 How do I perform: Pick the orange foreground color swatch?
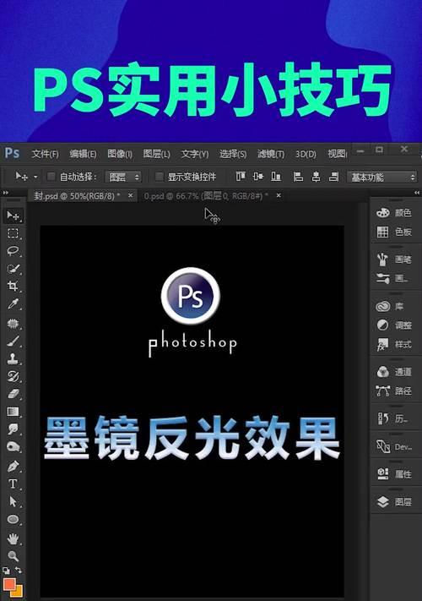coord(9,584)
